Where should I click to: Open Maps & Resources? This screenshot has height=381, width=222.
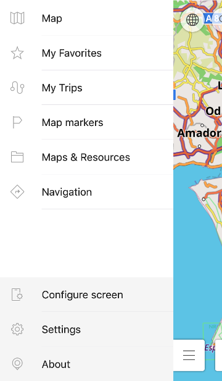point(86,157)
